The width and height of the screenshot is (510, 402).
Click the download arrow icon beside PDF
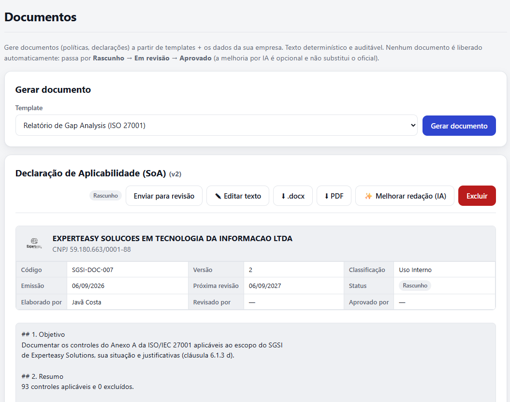pos(327,196)
